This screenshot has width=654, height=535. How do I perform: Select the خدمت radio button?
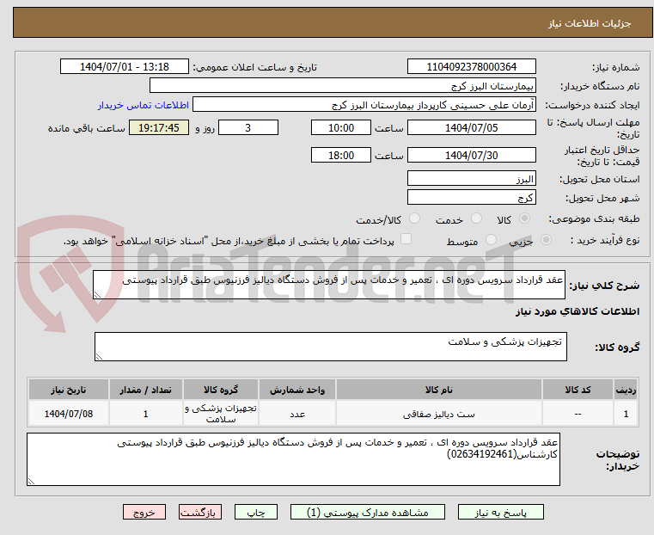pos(476,218)
